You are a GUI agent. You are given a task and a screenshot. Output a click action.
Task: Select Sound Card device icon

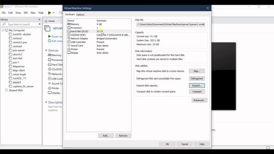pos(69,46)
